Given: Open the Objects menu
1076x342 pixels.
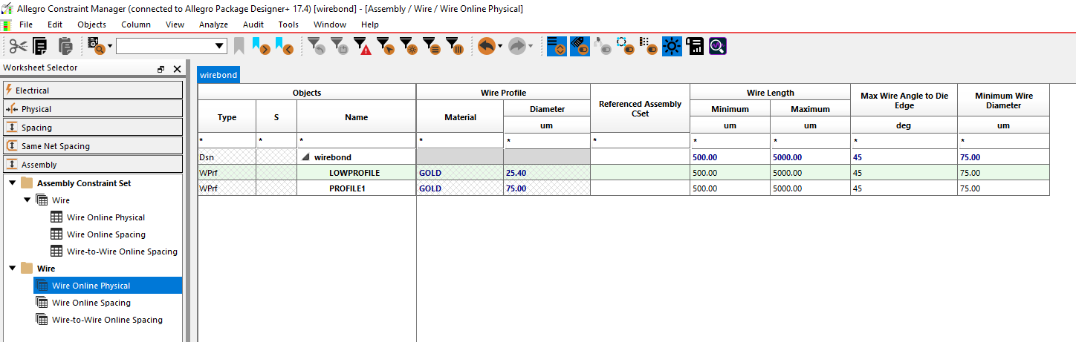Looking at the screenshot, I should [92, 24].
